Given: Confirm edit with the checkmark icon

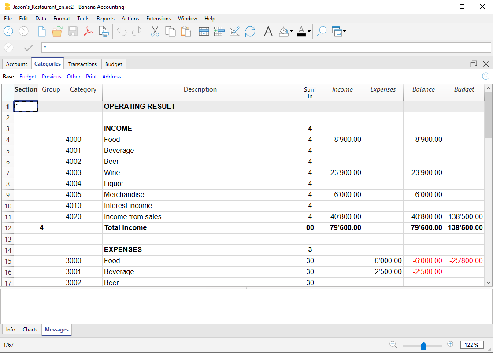Looking at the screenshot, I should (x=29, y=48).
